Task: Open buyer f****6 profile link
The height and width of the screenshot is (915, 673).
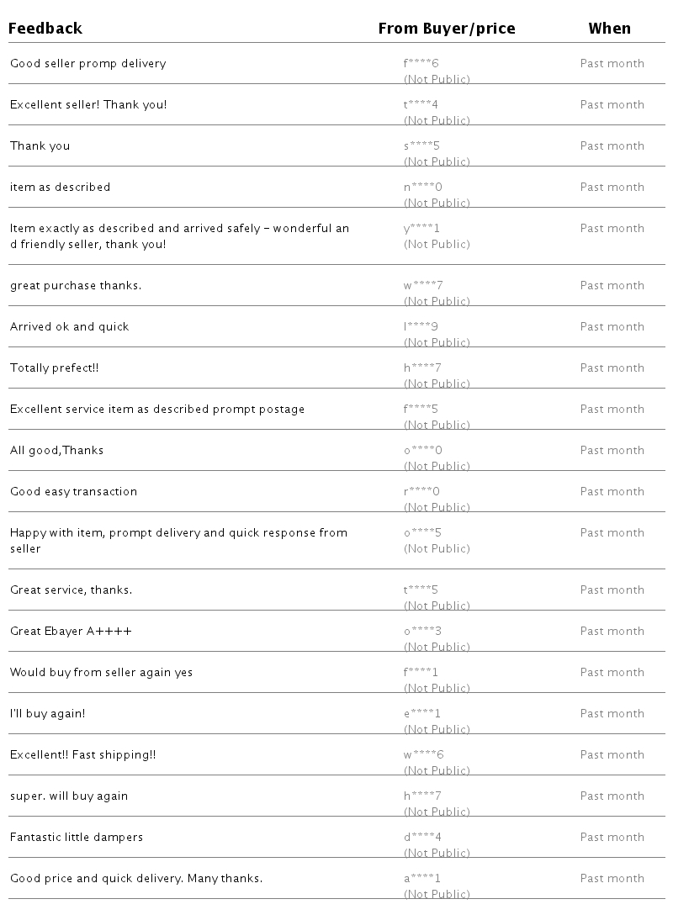Action: [x=421, y=64]
